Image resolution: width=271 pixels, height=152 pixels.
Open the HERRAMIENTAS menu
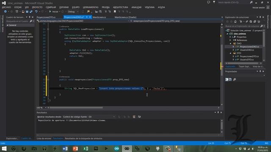tap(91, 7)
